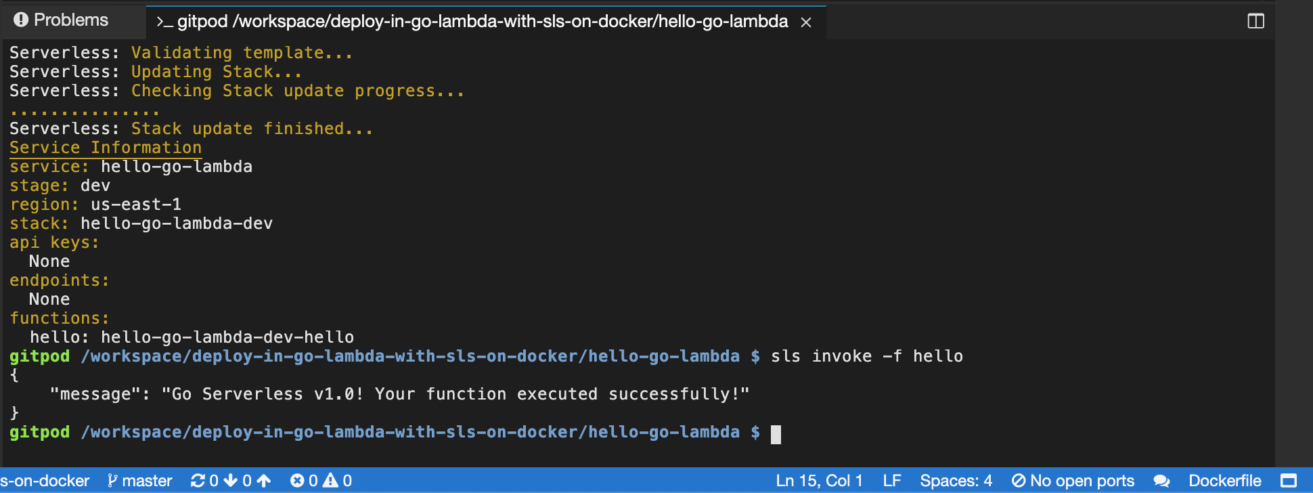Click the no open ports slash icon

point(1019,480)
